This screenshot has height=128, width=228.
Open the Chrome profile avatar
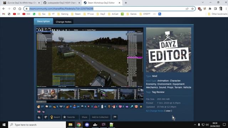click(x=221, y=9)
